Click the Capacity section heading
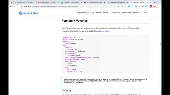This screenshot has width=170, height=95. tap(66, 90)
